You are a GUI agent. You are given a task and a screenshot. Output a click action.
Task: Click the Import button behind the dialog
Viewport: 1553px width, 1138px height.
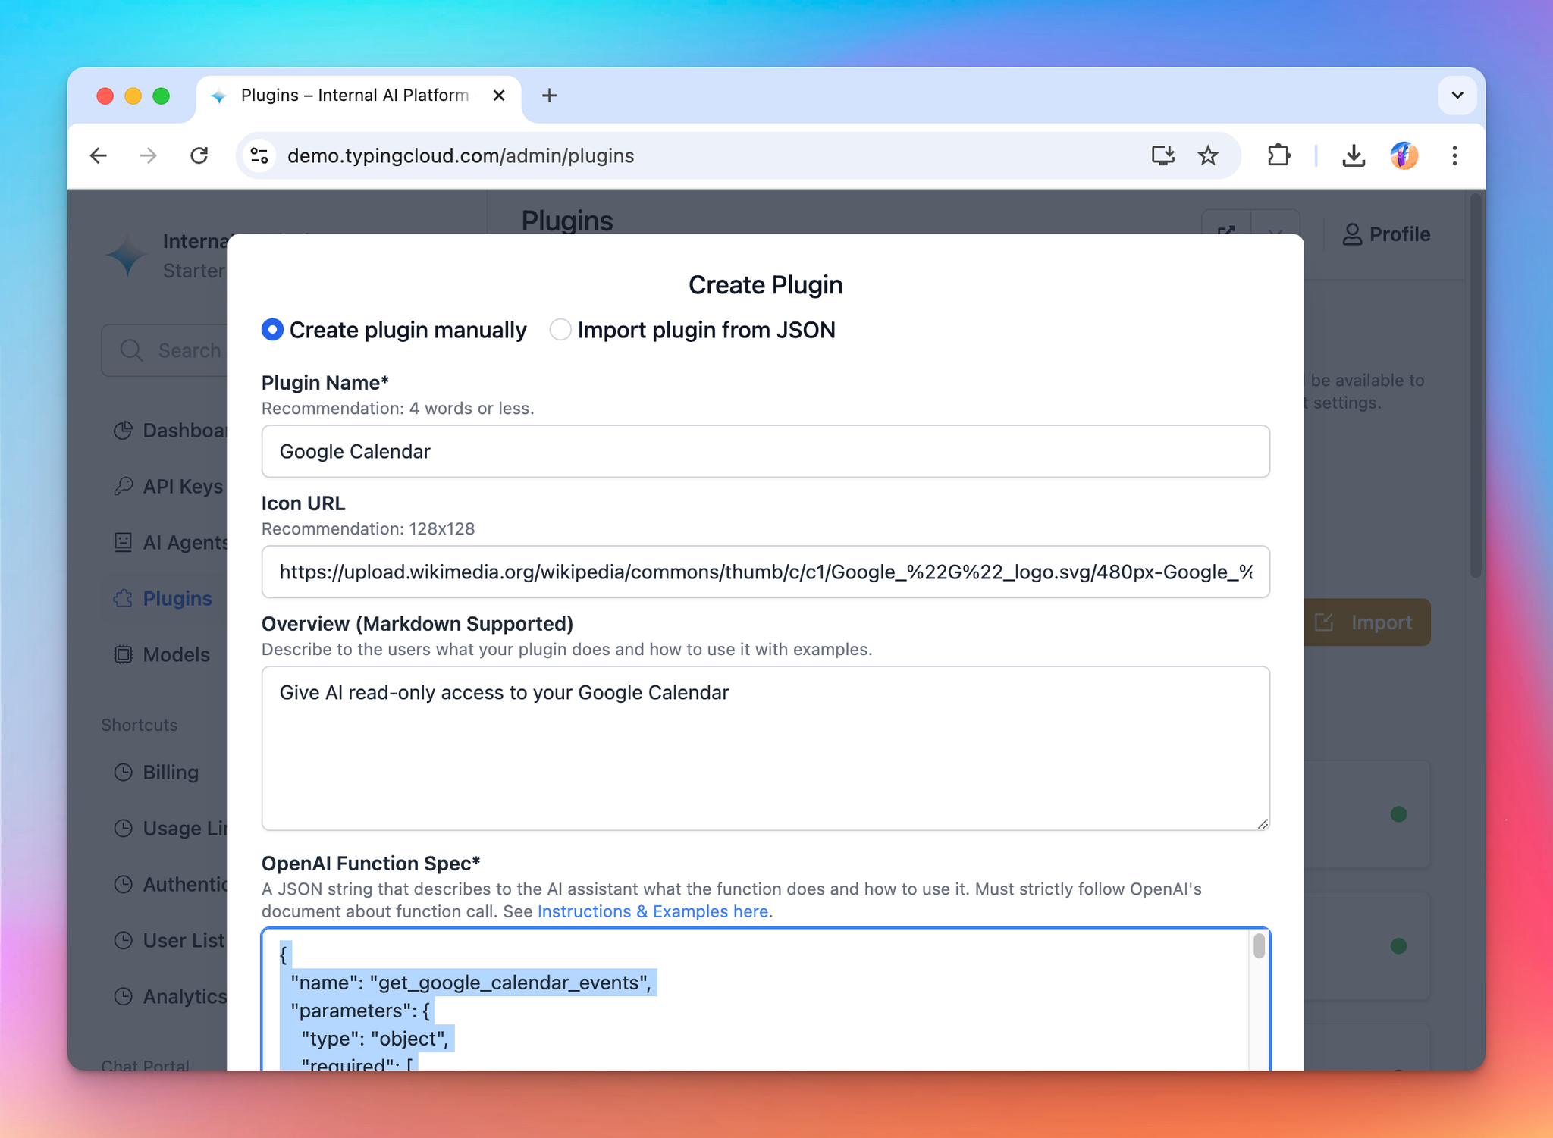pyautogui.click(x=1367, y=622)
